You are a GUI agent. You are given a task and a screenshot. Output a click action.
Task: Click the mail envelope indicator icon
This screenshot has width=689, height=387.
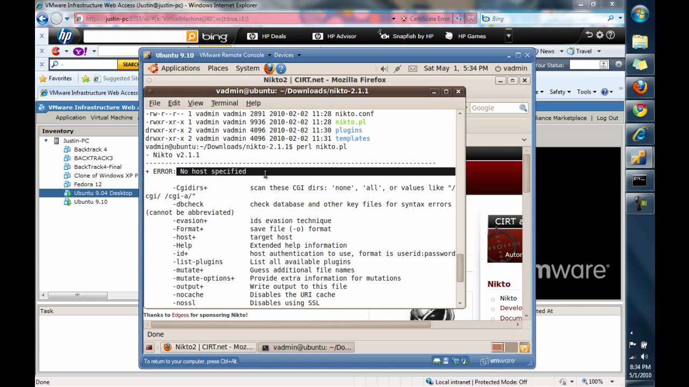click(413, 68)
